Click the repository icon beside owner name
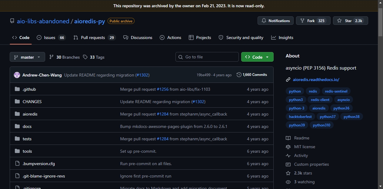This screenshot has width=383, height=189. 12,21
